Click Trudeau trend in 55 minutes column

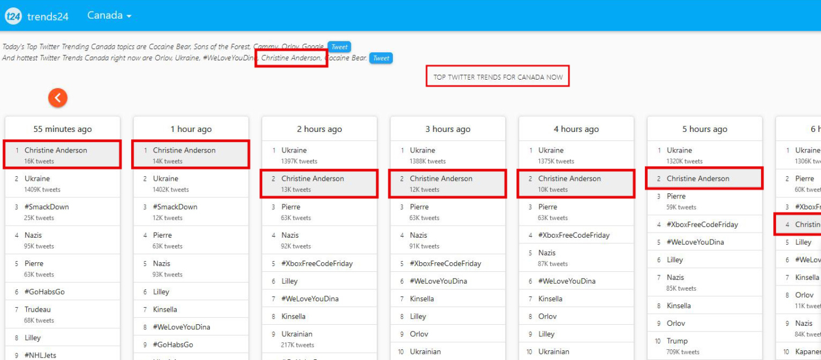pos(38,310)
